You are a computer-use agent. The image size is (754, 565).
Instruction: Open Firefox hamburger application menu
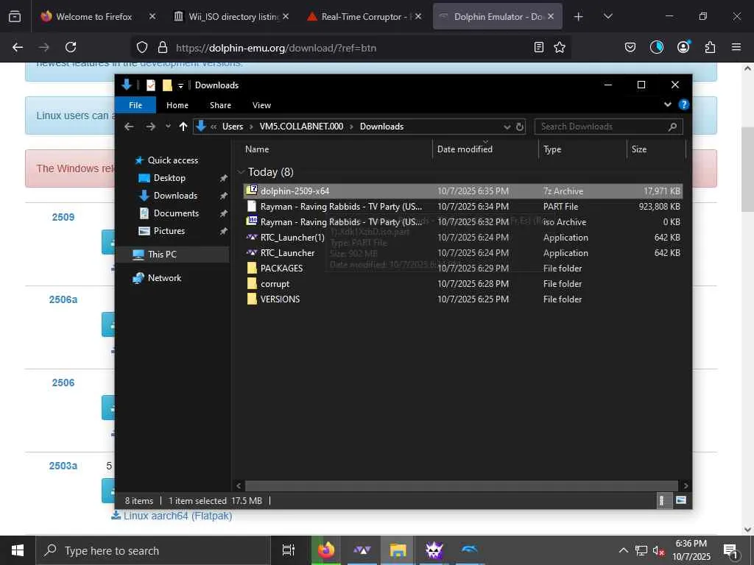coord(736,47)
